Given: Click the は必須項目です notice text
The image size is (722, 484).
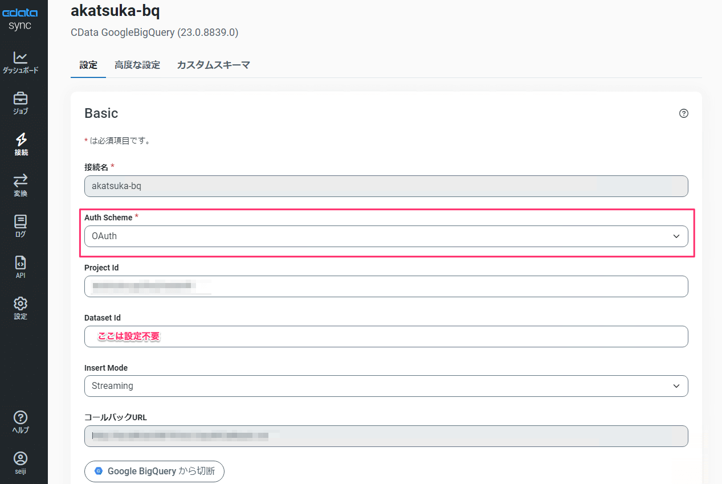Looking at the screenshot, I should [x=117, y=141].
